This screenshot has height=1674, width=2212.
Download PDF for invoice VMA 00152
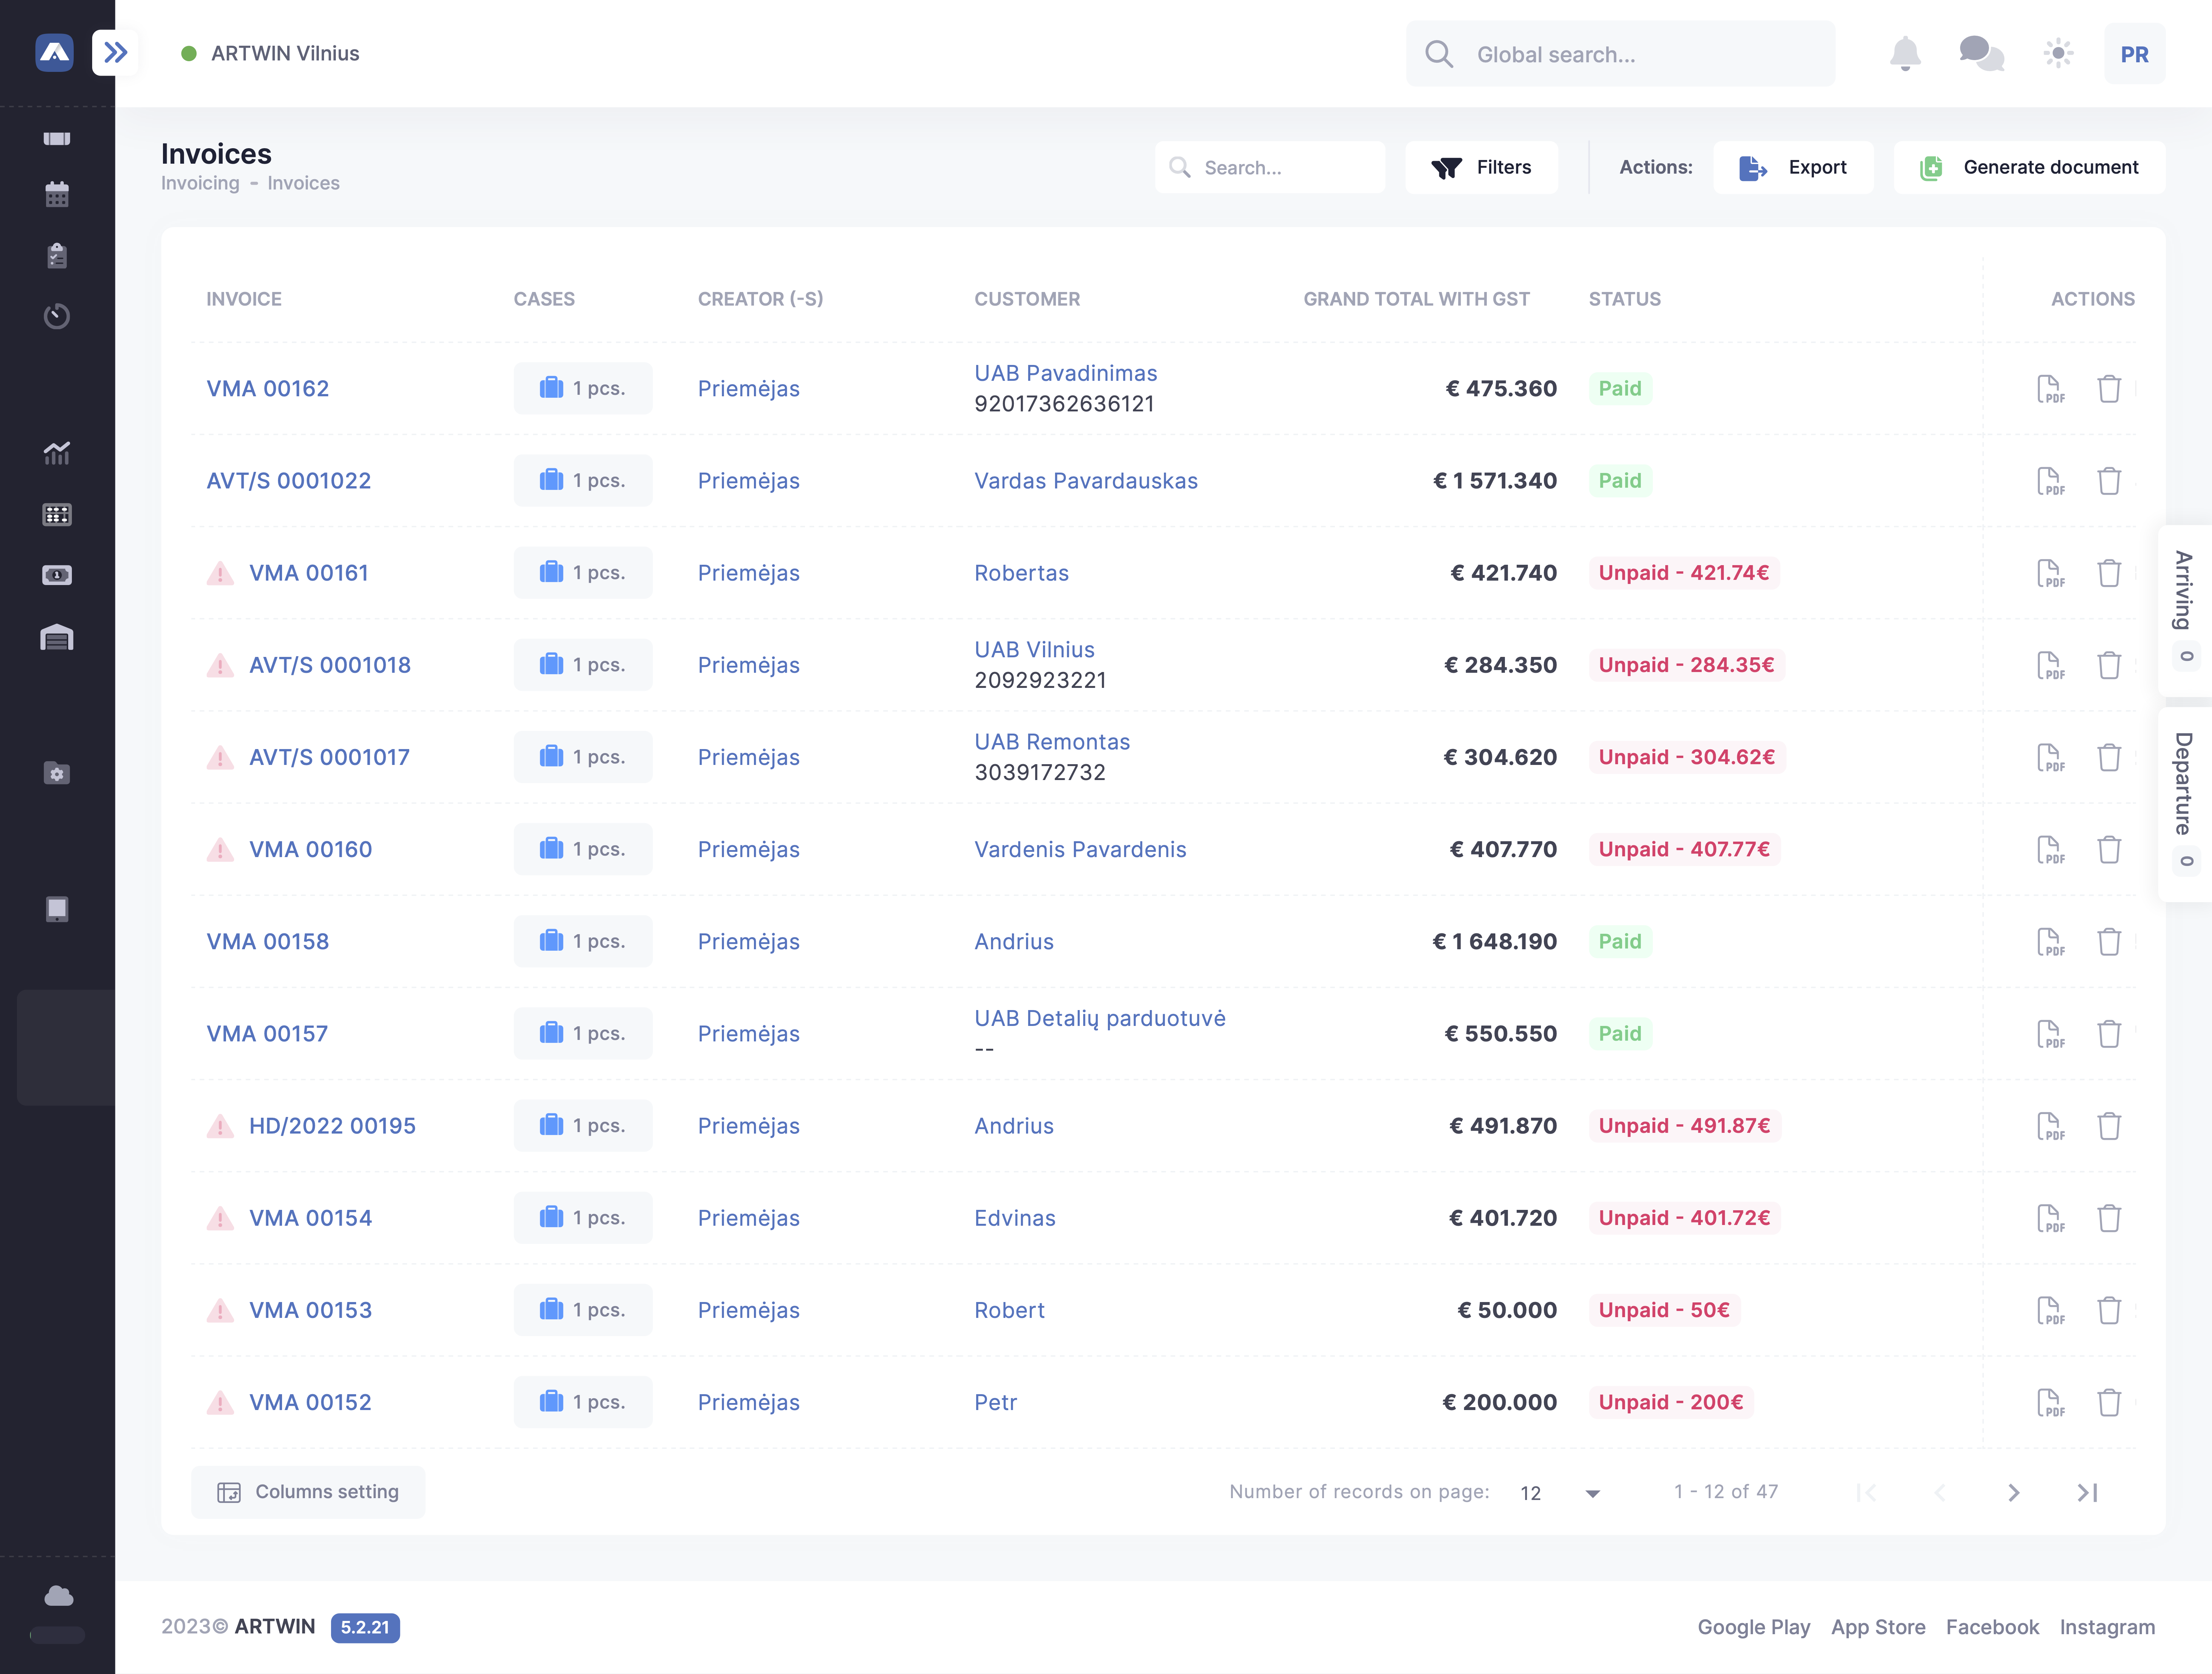[x=2050, y=1403]
